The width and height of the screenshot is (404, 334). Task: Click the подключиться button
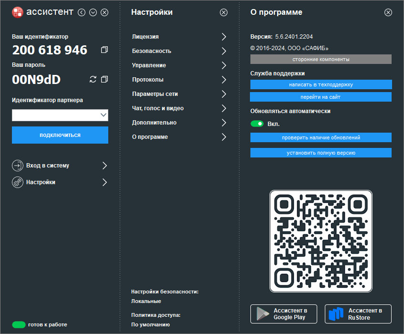pos(60,135)
